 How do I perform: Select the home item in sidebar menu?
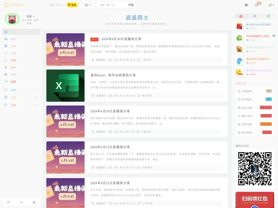(21, 32)
